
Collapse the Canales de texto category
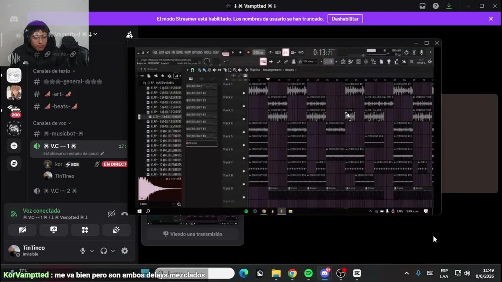coord(54,71)
